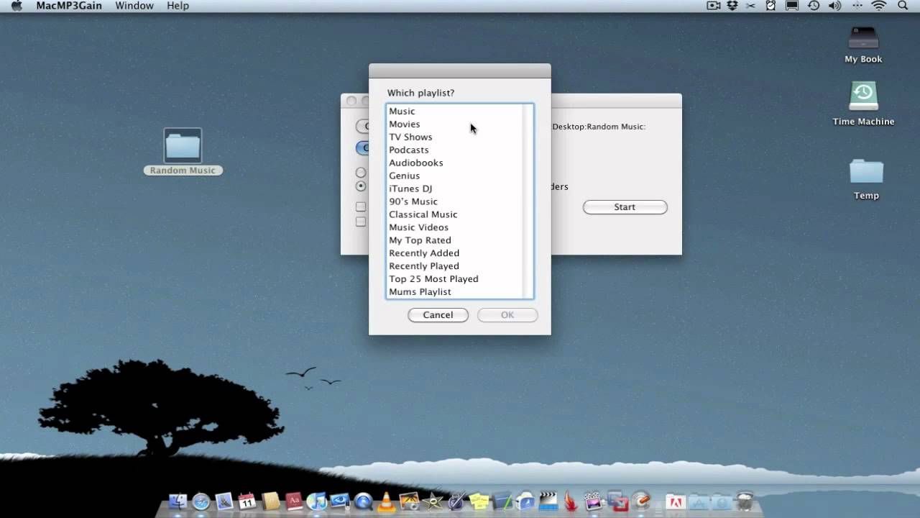Open the volume control in menu bar
The width and height of the screenshot is (920, 518).
click(835, 6)
